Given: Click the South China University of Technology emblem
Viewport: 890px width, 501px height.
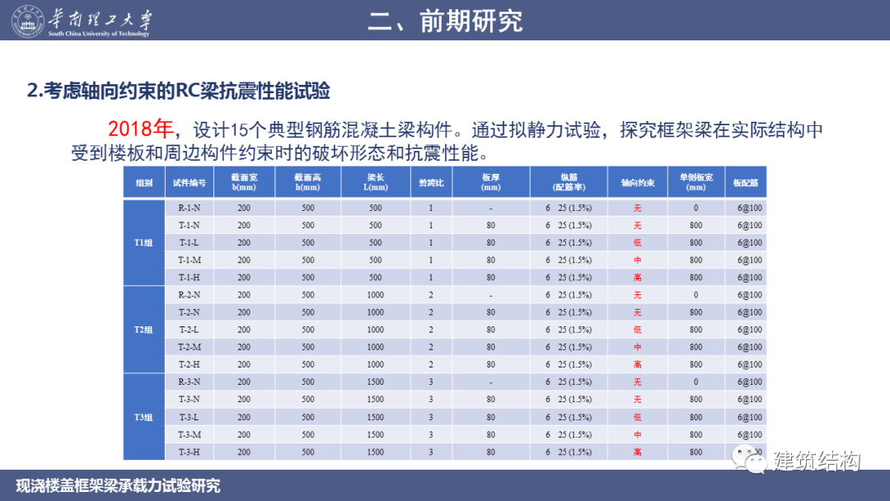Looking at the screenshot, I should 29,20.
